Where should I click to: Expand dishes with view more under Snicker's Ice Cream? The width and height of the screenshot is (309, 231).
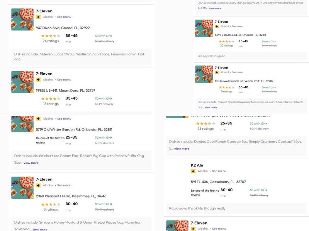click(31, 163)
